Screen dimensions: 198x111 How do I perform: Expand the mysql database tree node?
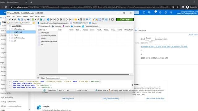[x=10, y=35]
